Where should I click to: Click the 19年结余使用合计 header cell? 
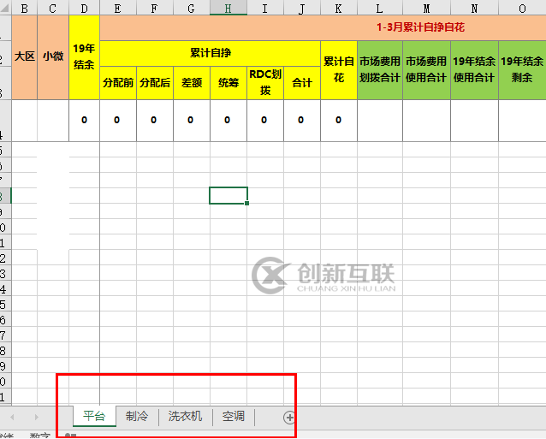475,70
